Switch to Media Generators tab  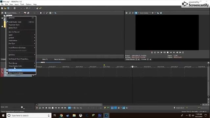click(x=60, y=59)
